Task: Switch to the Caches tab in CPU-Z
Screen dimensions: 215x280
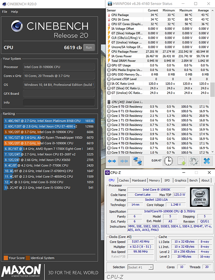Action: point(124,180)
